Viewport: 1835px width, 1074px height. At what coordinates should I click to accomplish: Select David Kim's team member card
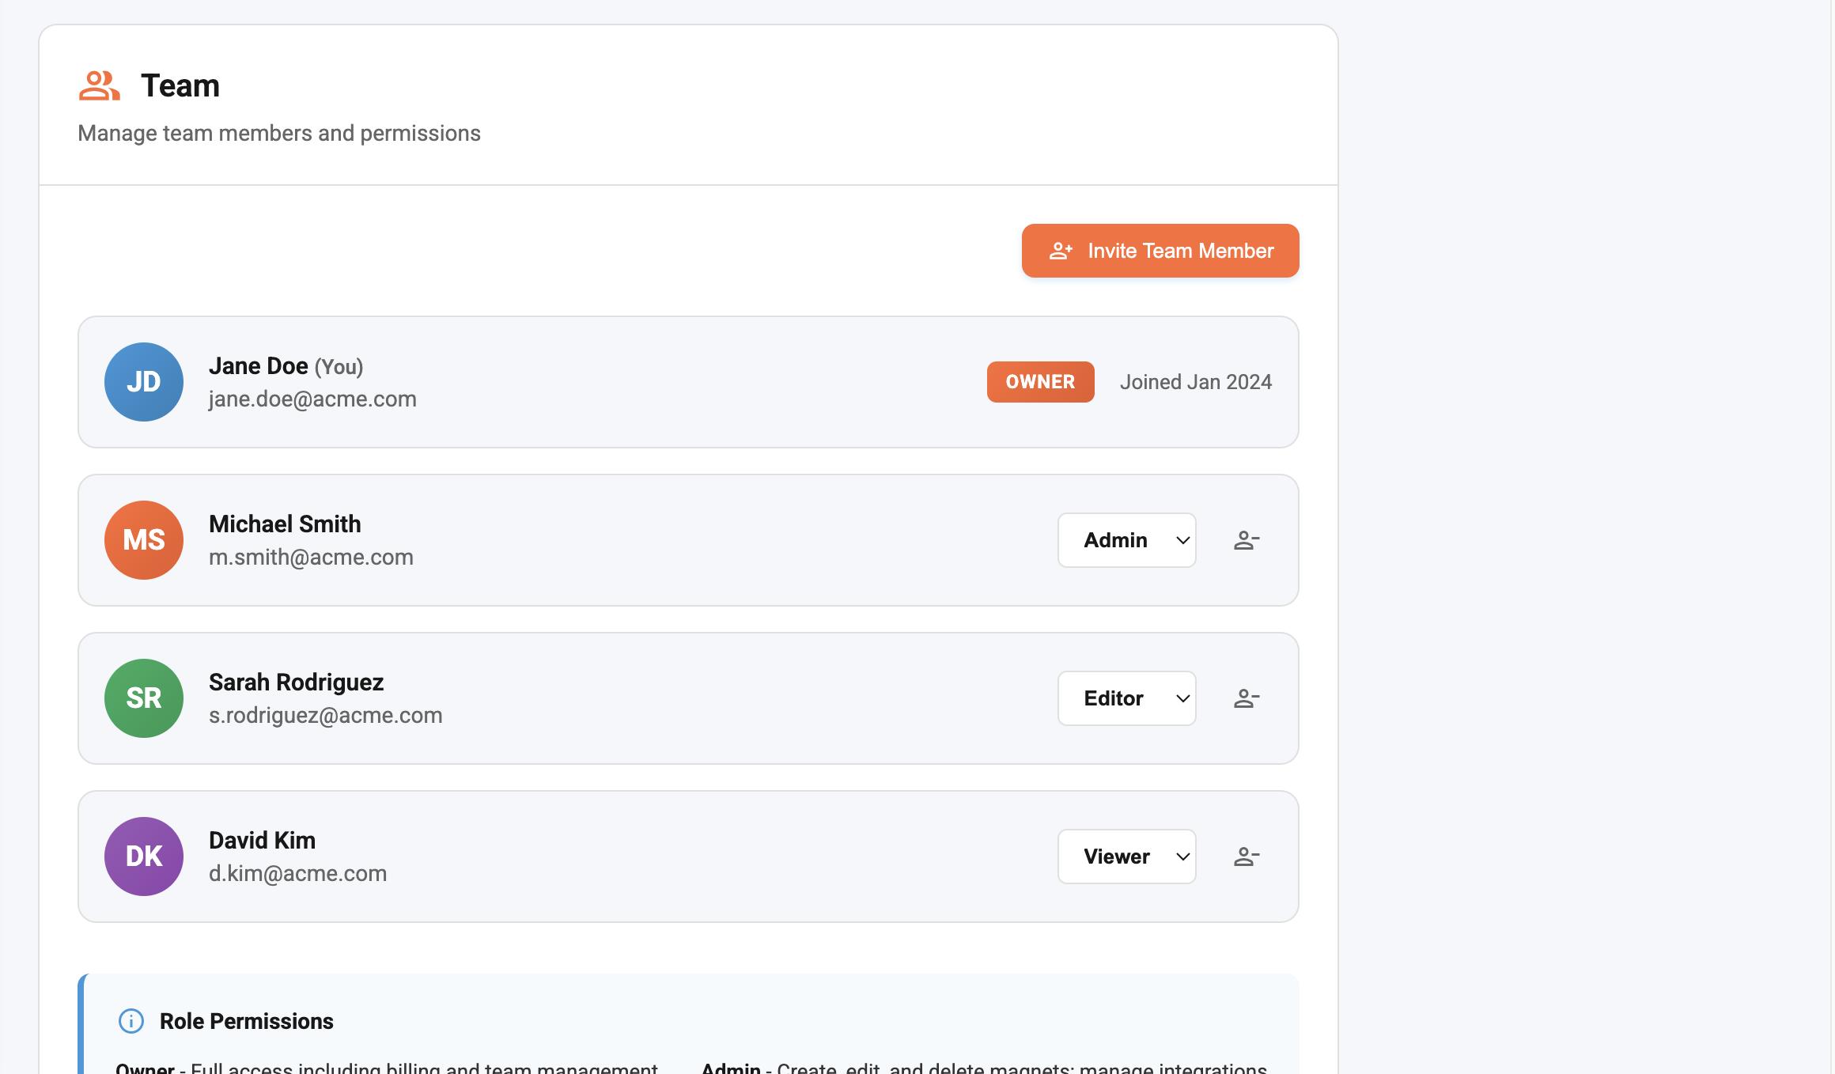tap(687, 857)
